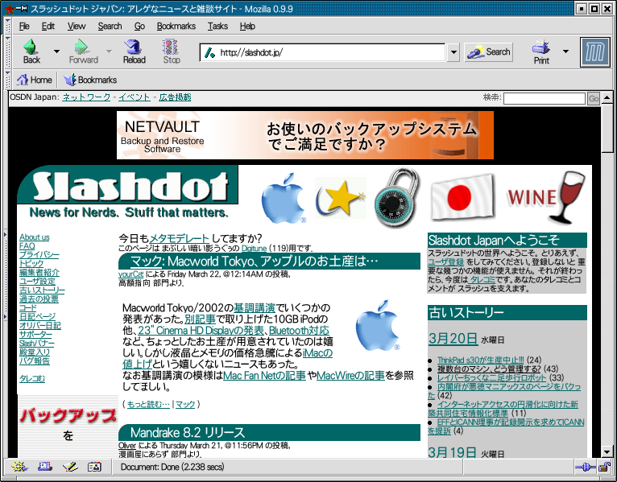Open the Mac Fan Netの記事 link

pos(264,376)
